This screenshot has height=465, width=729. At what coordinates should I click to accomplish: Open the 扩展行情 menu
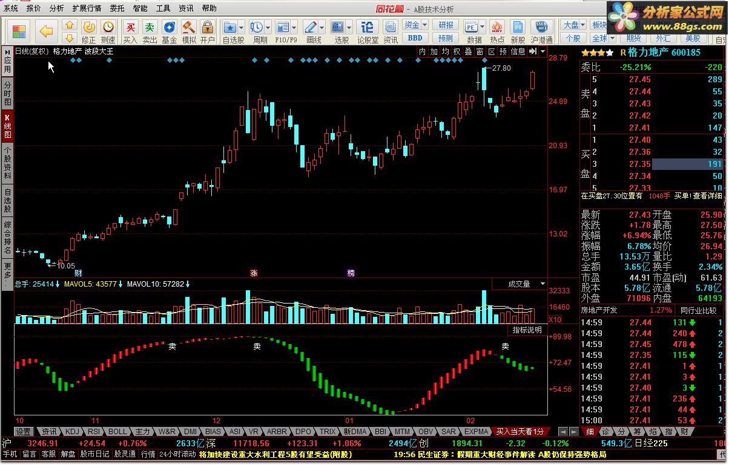coord(87,8)
